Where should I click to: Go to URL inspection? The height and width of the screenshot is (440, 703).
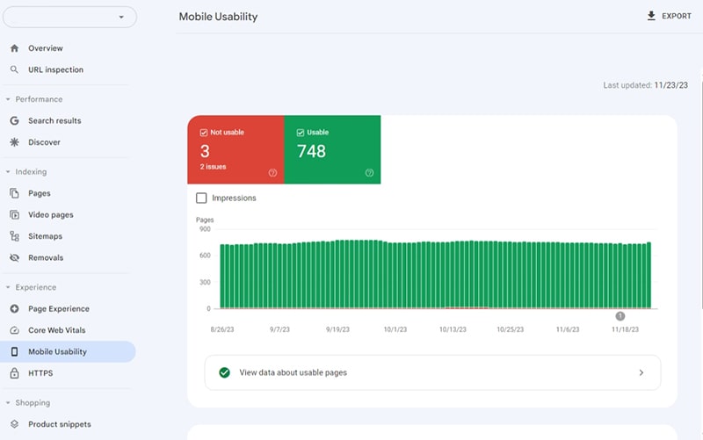[55, 70]
